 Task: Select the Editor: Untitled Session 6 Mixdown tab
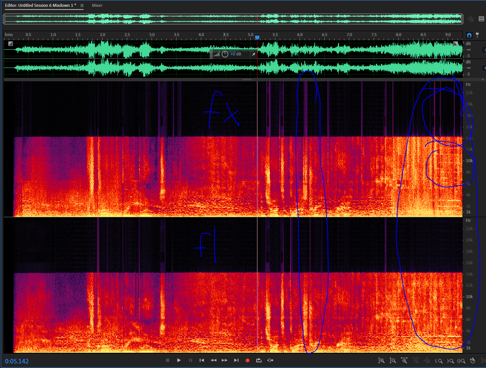(x=40, y=6)
